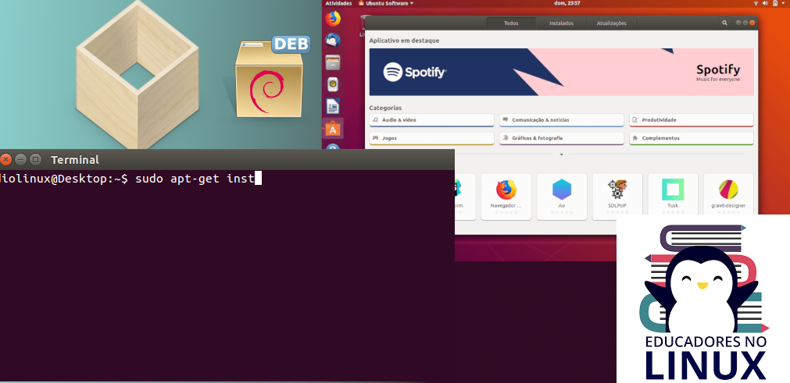Open the Ao app card
Viewport: 790px width, 383px height.
click(x=562, y=196)
